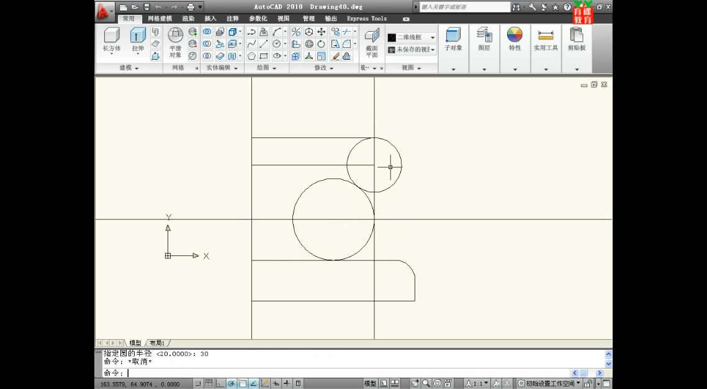
Task: Select the Line draw tool
Action: (x=264, y=43)
